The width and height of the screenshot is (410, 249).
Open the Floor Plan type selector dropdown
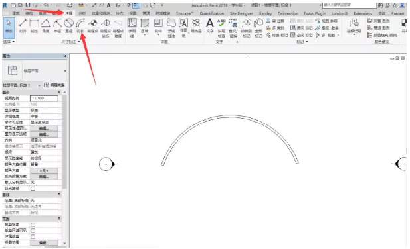pyautogui.click(x=65, y=71)
